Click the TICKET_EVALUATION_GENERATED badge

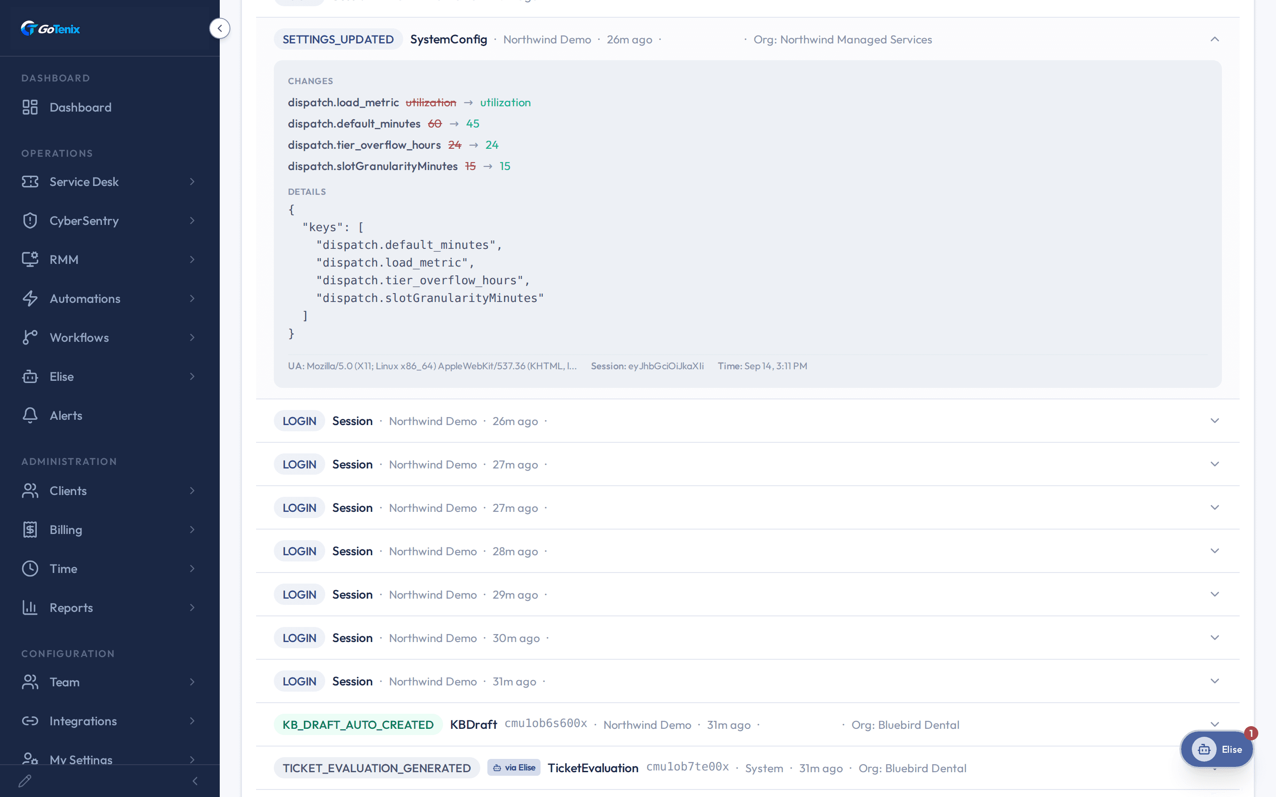[x=377, y=768]
